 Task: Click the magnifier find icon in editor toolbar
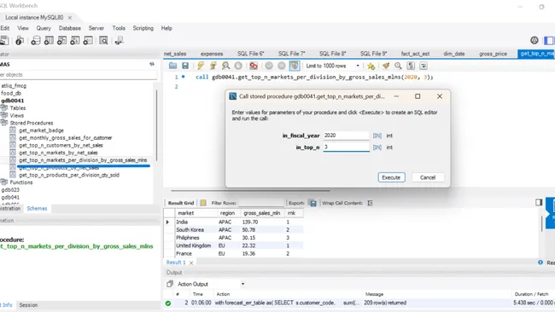398,66
